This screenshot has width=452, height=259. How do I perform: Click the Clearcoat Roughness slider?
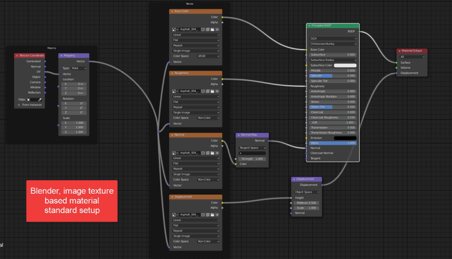tap(333, 118)
